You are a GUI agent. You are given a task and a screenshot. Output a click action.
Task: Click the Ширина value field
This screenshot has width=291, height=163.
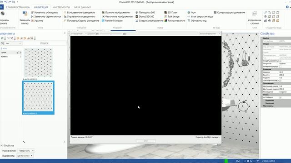[x=285, y=72]
